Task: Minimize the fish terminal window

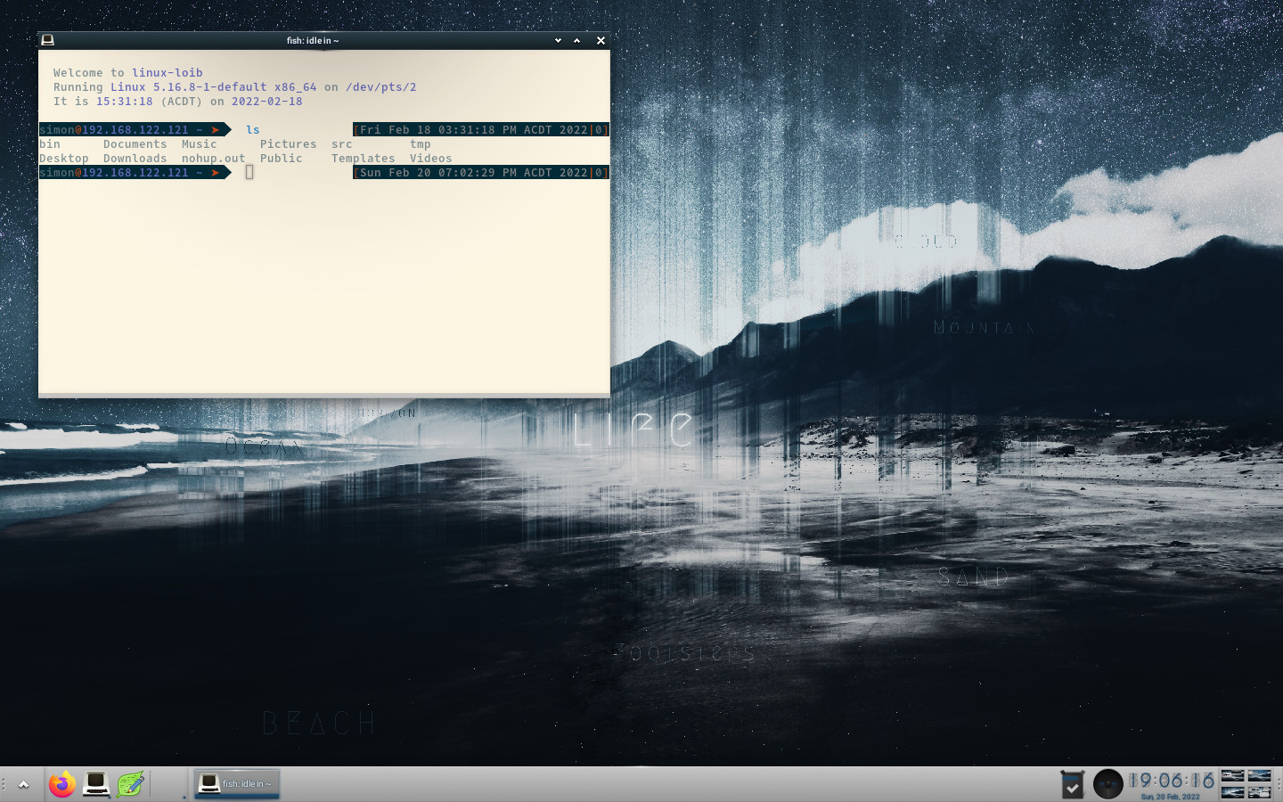Action: [x=558, y=40]
